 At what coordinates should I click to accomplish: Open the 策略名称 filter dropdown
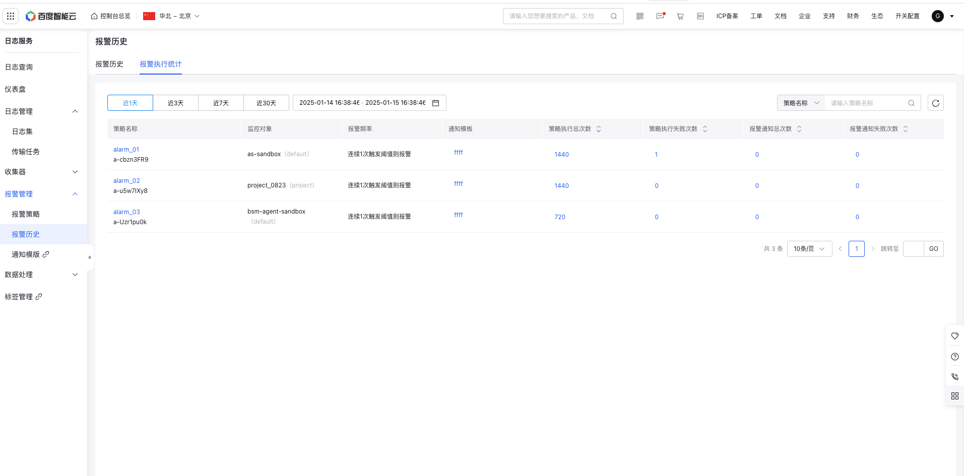tap(801, 103)
